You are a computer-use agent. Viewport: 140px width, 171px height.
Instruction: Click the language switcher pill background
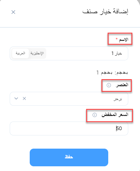coord(29,53)
